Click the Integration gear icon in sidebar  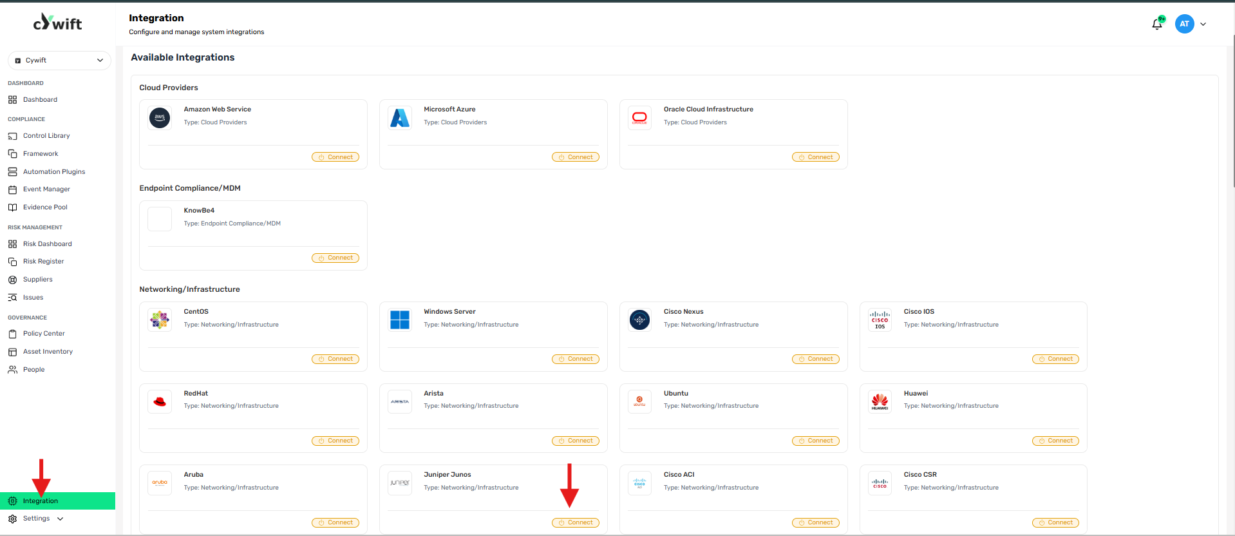[12, 501]
